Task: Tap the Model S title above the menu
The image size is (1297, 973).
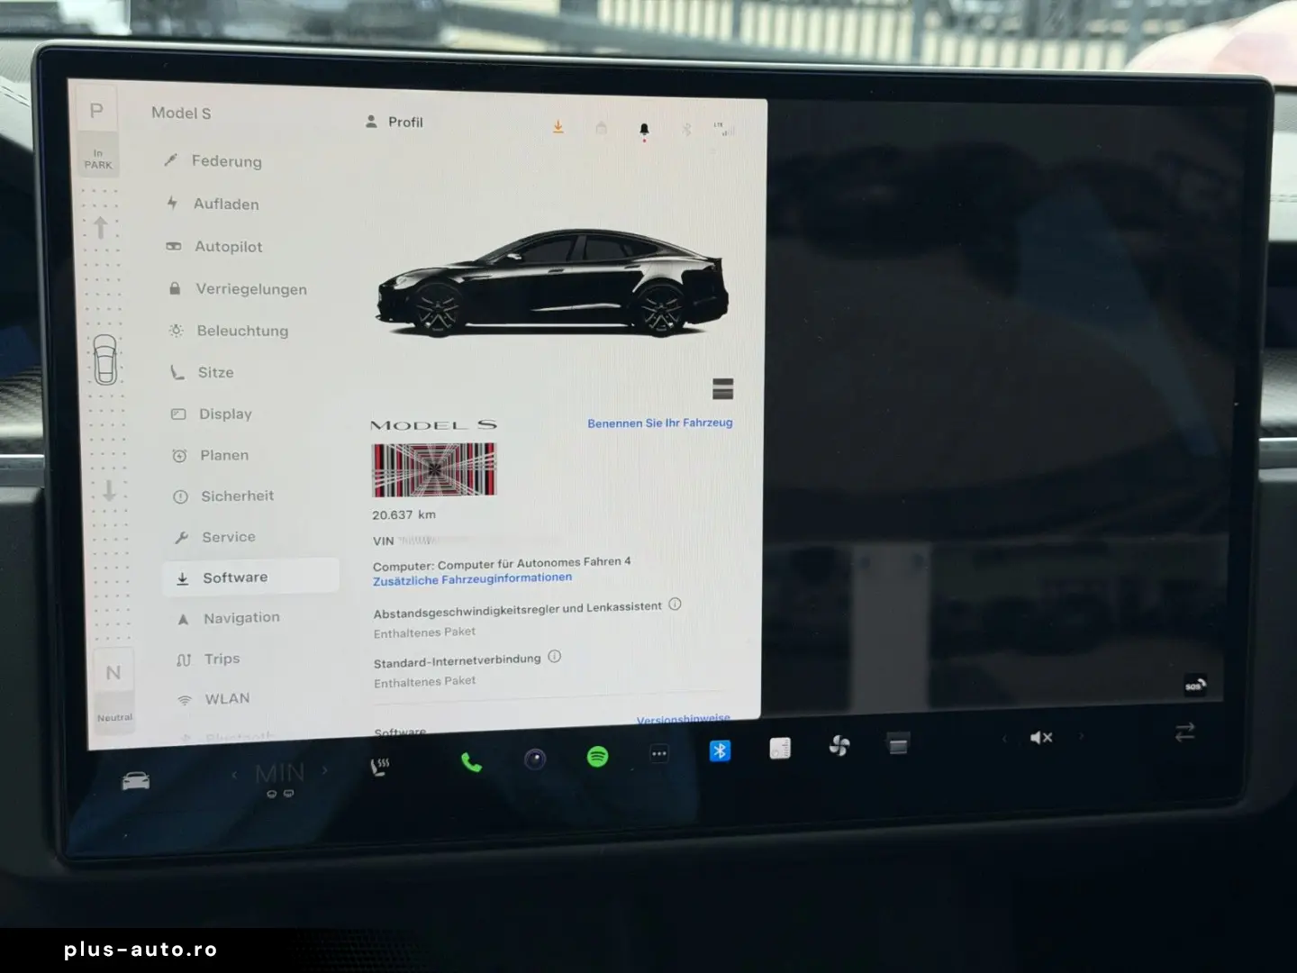Action: coord(181,113)
